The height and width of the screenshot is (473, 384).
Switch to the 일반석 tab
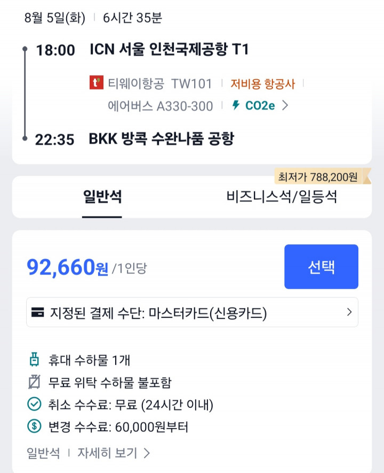102,197
